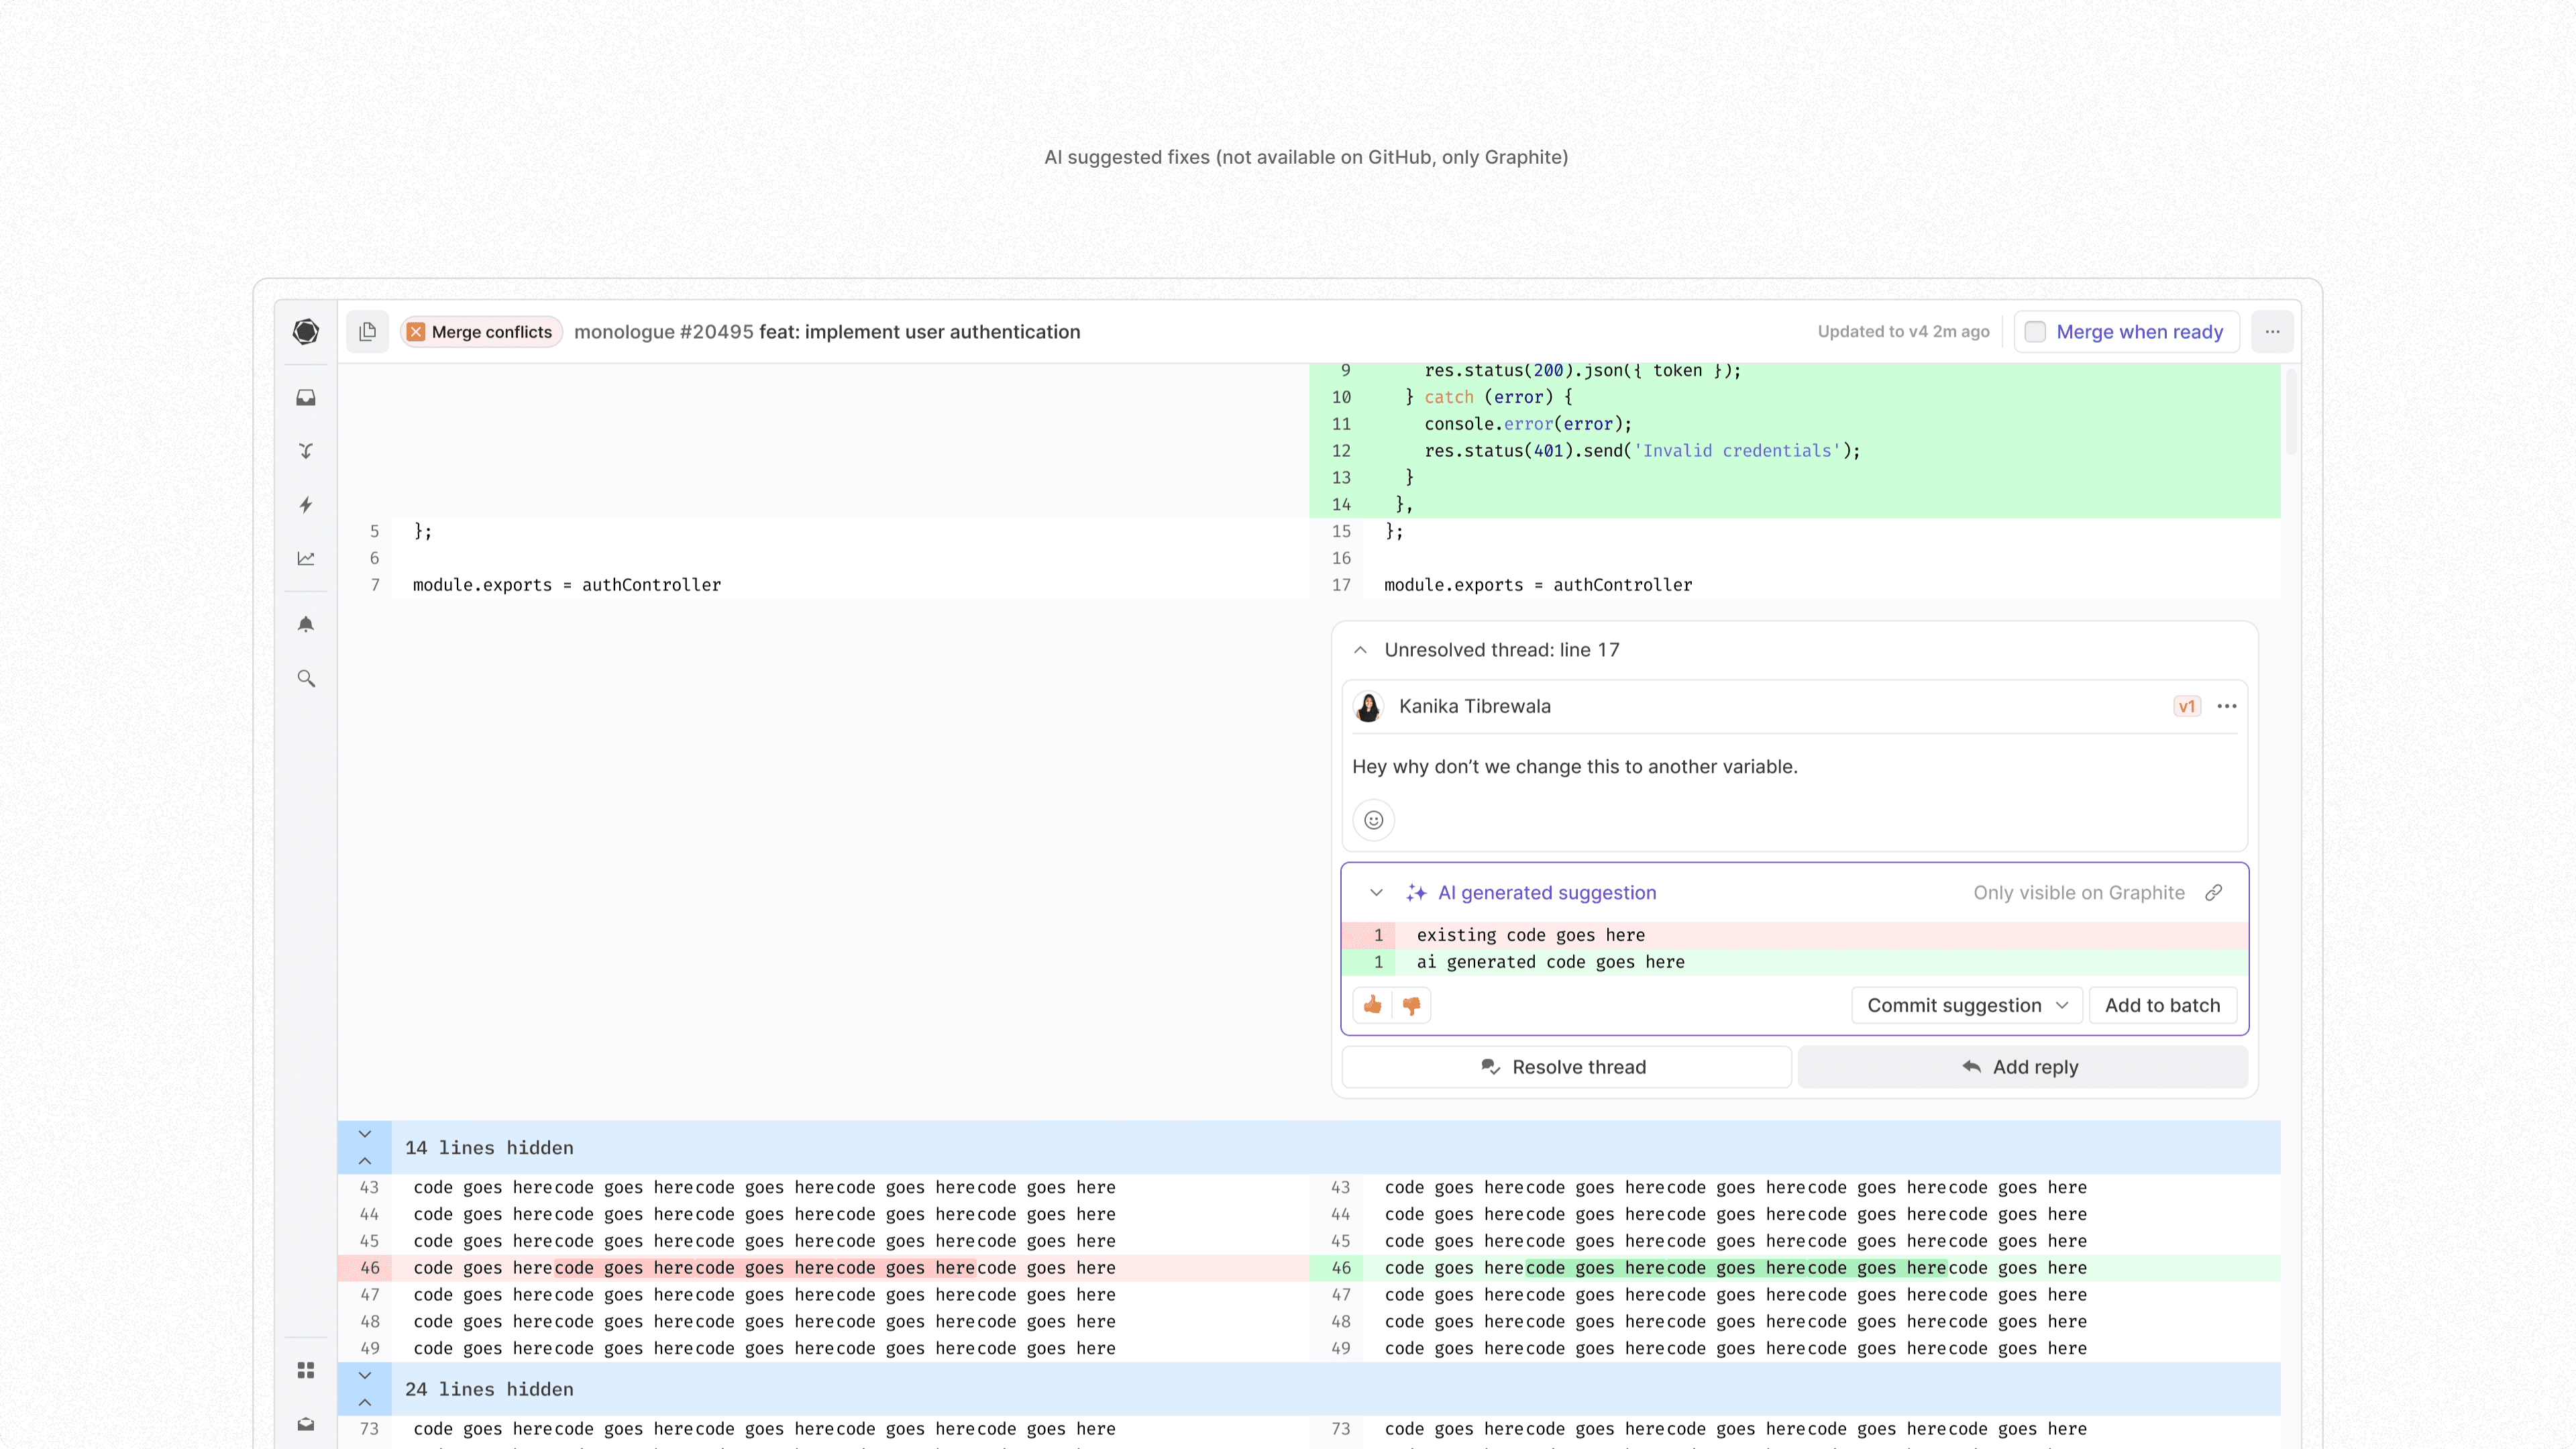
Task: Give the AI suggestion a thumbs down
Action: (x=1411, y=1005)
